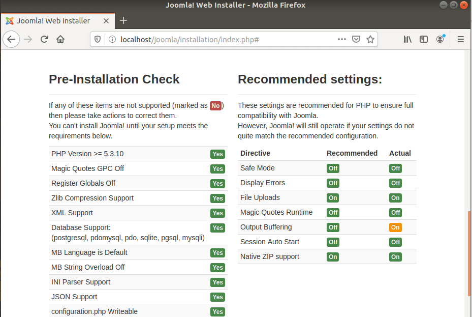Bookmark this page with the star
Viewport: 472px width, 317px height.
pos(370,39)
